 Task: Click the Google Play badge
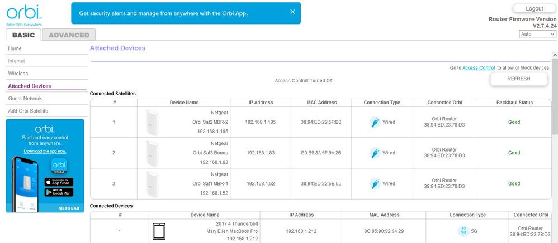click(x=59, y=192)
